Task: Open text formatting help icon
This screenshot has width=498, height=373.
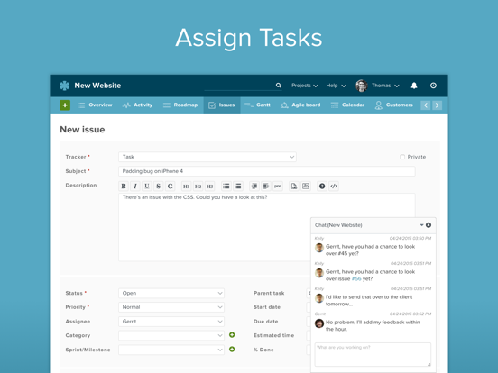Action: (322, 186)
